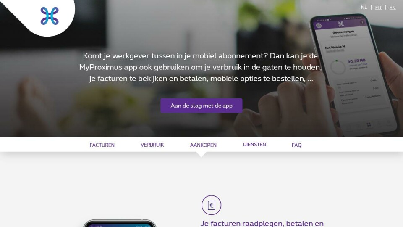Click the Proximus logo icon
The image size is (403, 227).
(50, 16)
